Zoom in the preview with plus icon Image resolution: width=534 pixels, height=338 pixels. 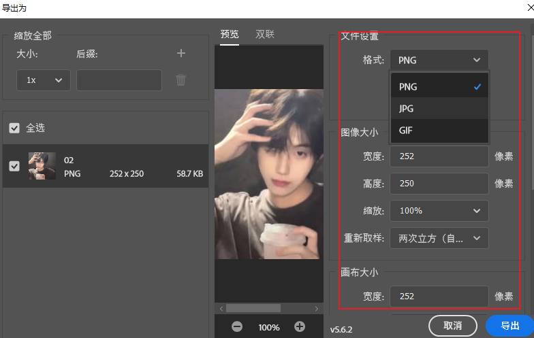pos(300,326)
